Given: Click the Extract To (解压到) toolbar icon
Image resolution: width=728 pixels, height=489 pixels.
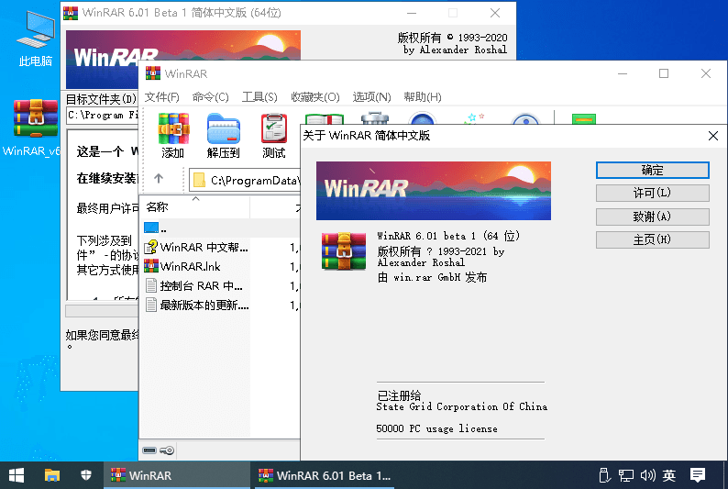Looking at the screenshot, I should tap(223, 136).
